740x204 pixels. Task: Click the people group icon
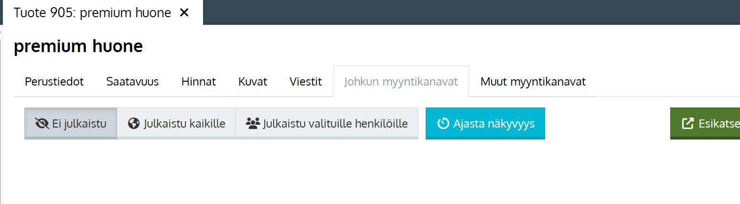(x=252, y=124)
